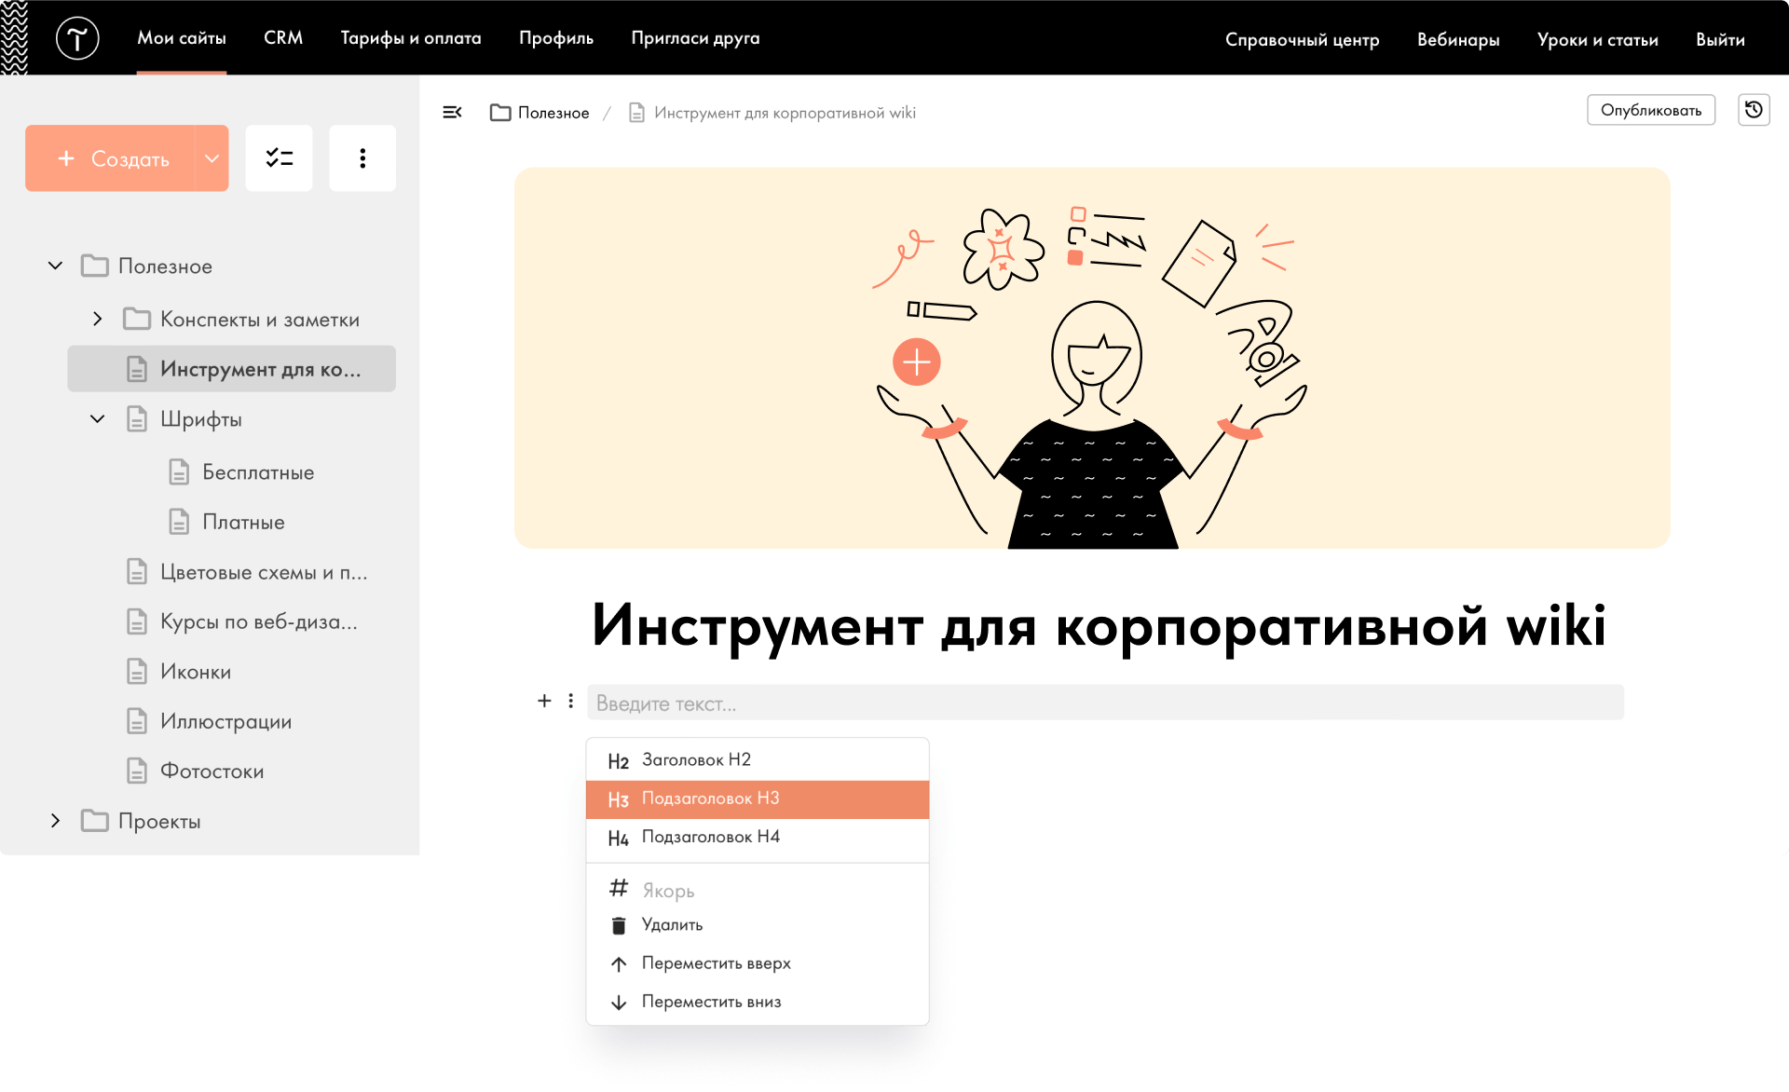Viewport: 1789px width, 1092px height.
Task: Collapse the Шрифты page tree
Action: coord(98,419)
